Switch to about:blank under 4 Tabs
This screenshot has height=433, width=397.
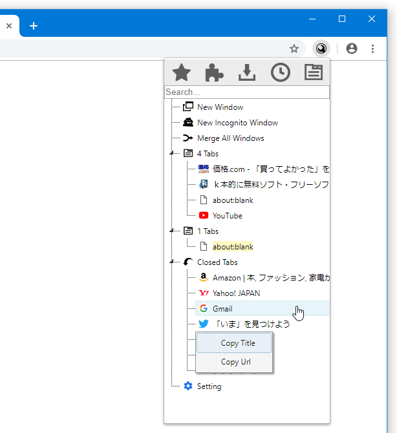click(x=233, y=200)
